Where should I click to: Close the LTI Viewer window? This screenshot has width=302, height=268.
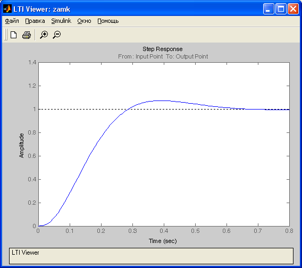tap(293, 9)
